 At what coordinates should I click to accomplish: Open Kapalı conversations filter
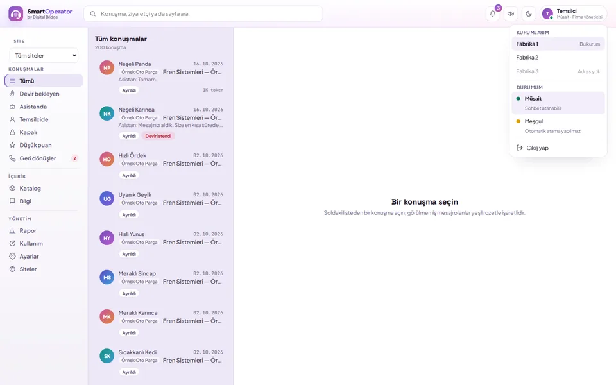click(x=44, y=132)
